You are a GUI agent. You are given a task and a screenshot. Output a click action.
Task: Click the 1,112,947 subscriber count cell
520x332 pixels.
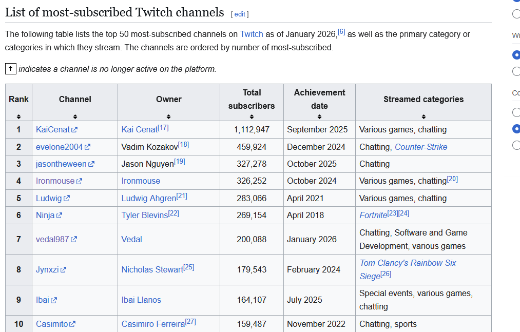click(252, 130)
